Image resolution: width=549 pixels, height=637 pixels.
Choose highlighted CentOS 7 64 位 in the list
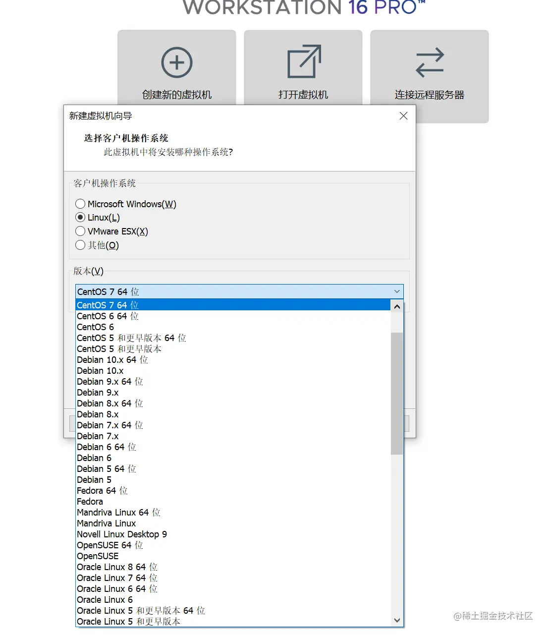(233, 305)
